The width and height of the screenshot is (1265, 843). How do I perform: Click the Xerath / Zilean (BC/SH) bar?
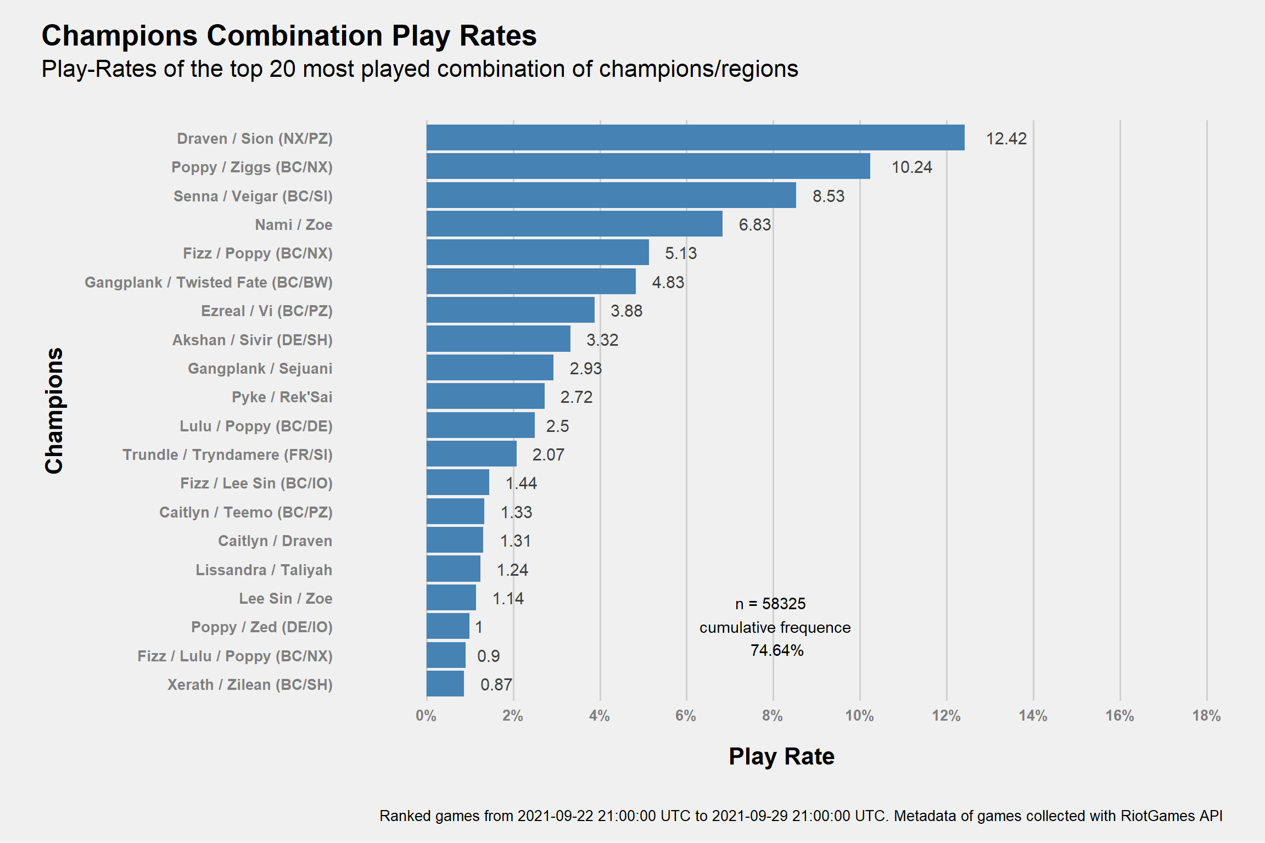[445, 684]
